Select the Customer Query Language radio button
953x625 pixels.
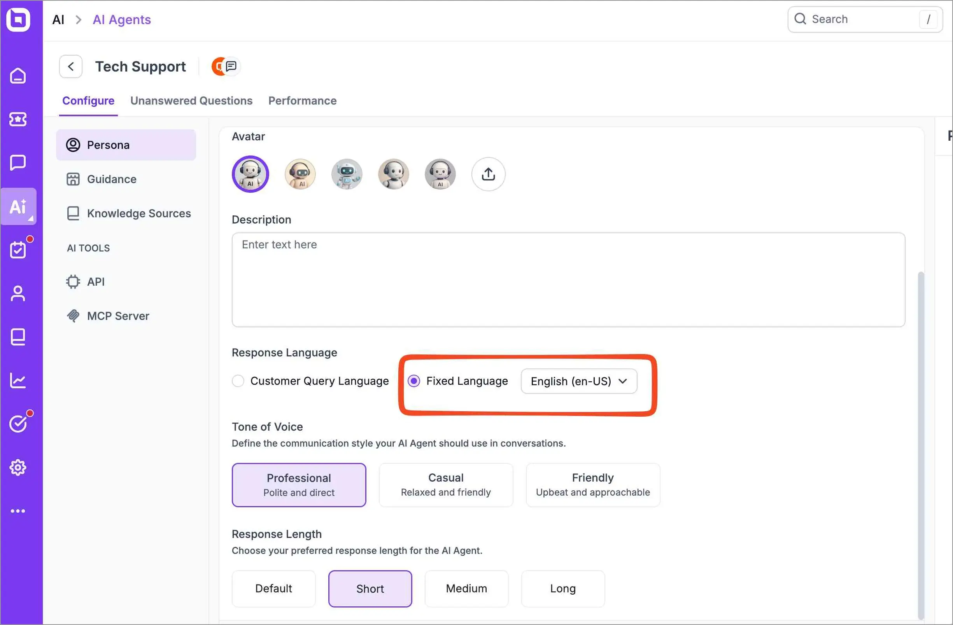238,381
